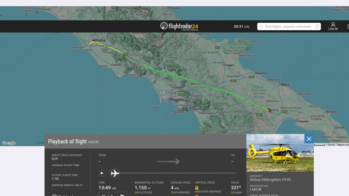The image size is (349, 196).
Task: Play the flight playback
Action: tap(102, 173)
